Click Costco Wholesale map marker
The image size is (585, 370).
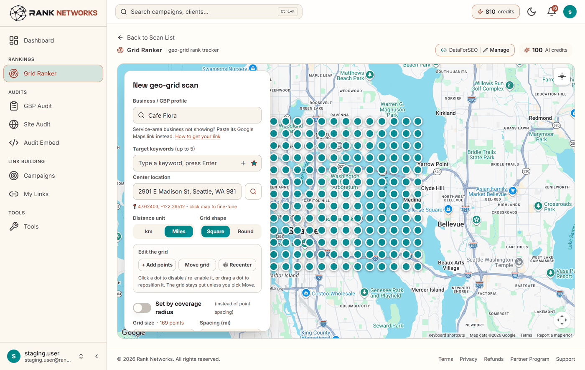click(x=306, y=293)
